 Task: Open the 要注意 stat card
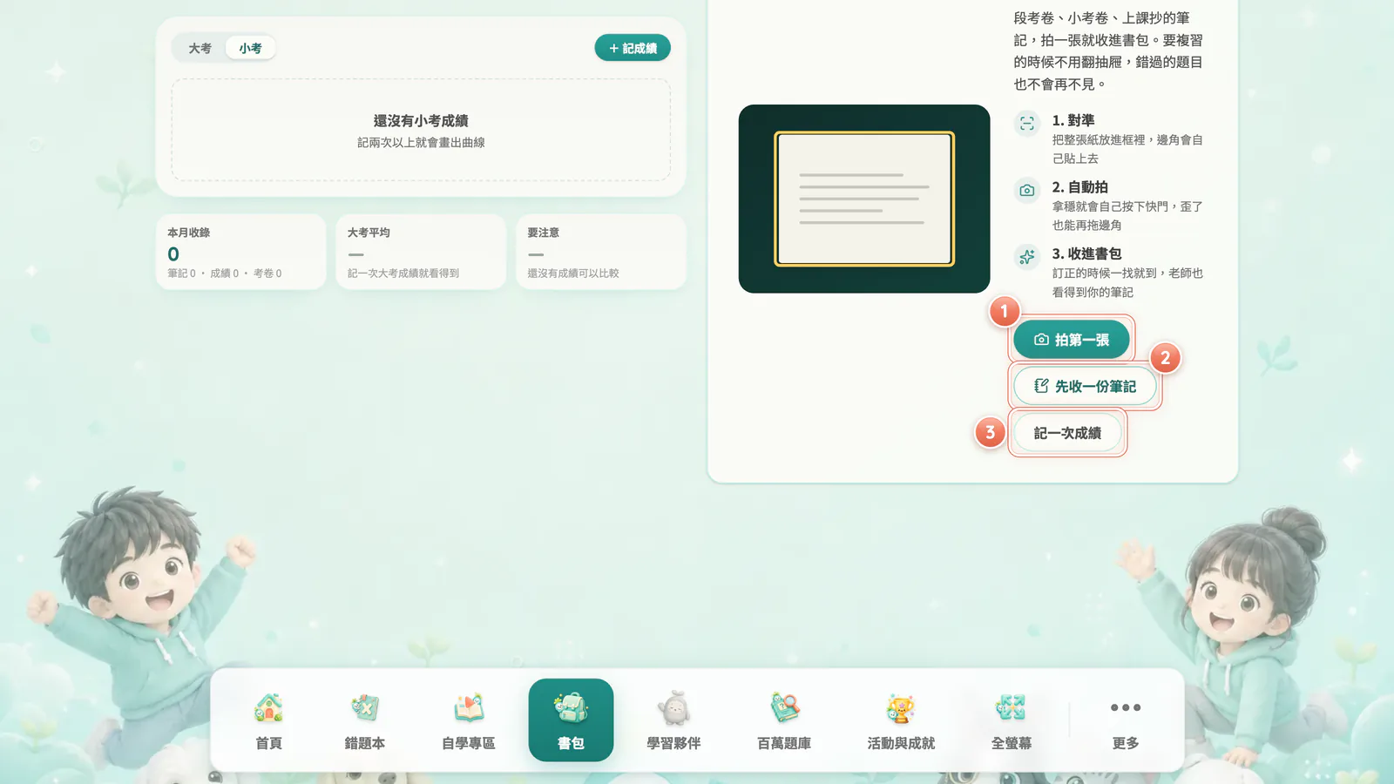coord(601,252)
